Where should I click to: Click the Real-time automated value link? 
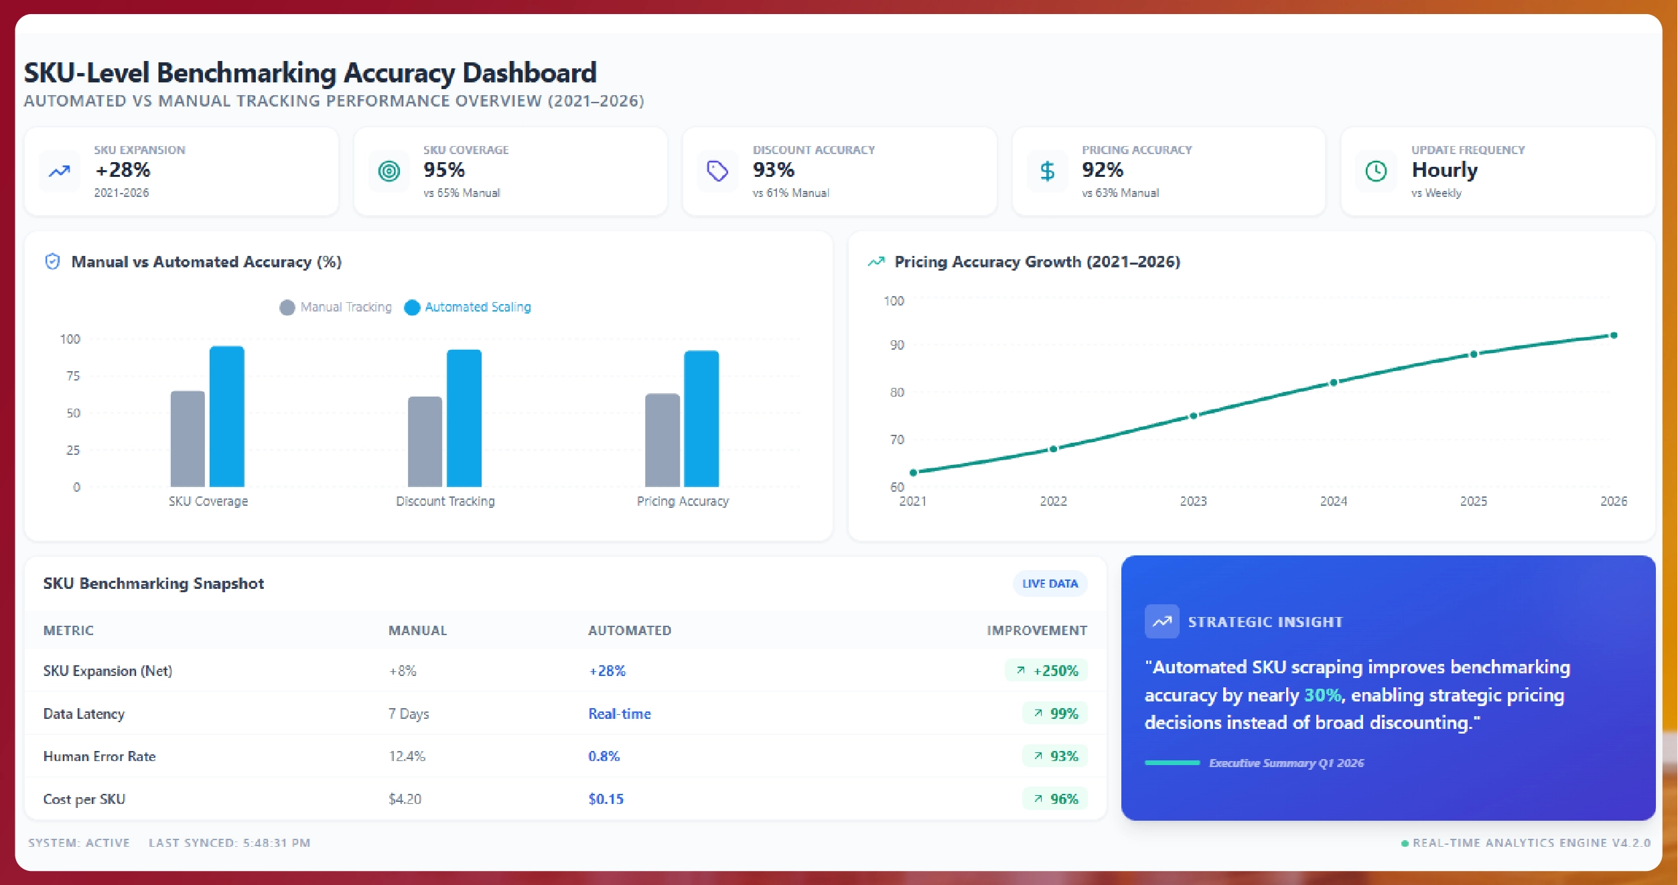[619, 713]
